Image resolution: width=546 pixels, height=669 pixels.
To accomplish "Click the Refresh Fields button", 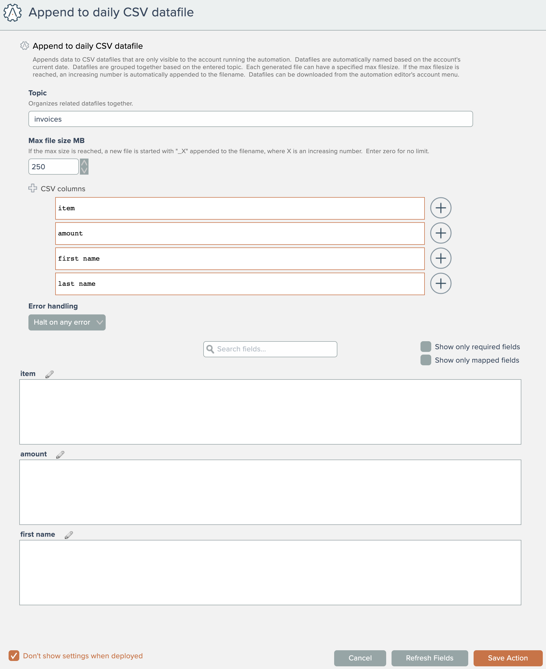I will [429, 658].
